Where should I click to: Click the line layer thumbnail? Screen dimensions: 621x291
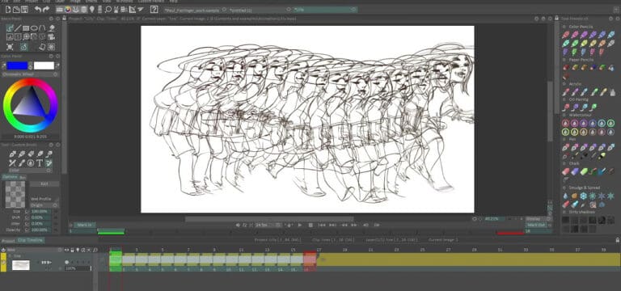coord(20,265)
